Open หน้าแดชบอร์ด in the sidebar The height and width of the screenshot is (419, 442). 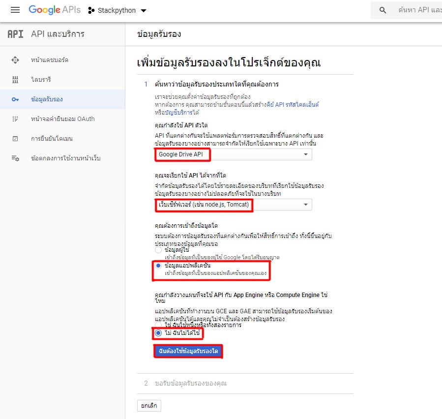click(62, 60)
